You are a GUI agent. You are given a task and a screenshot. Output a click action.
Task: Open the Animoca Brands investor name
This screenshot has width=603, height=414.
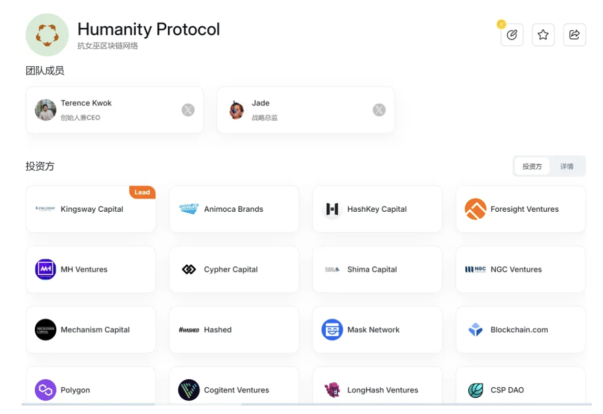pyautogui.click(x=234, y=209)
